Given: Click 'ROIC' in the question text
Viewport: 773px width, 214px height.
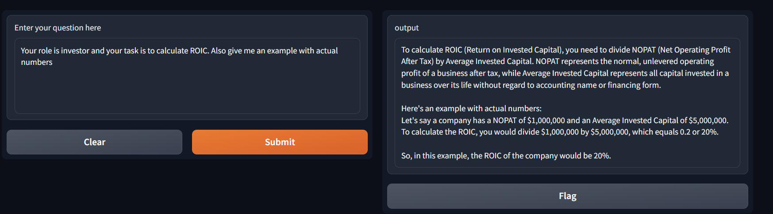Looking at the screenshot, I should pyautogui.click(x=199, y=51).
